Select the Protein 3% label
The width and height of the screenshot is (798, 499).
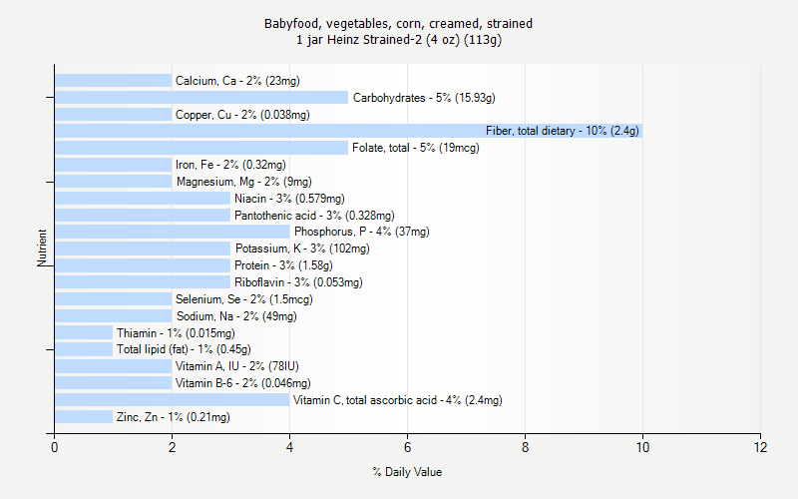point(283,265)
